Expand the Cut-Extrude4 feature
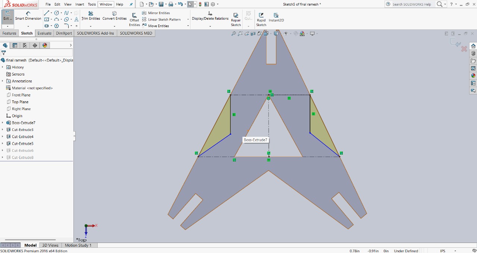Viewport: 477px width, 253px height. (3, 137)
